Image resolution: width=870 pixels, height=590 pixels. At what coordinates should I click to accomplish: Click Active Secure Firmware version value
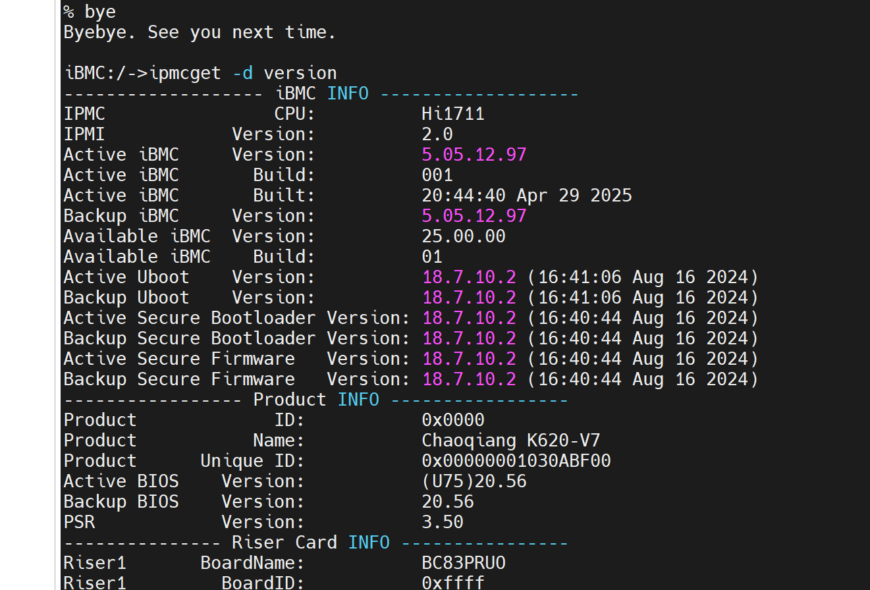(x=469, y=359)
